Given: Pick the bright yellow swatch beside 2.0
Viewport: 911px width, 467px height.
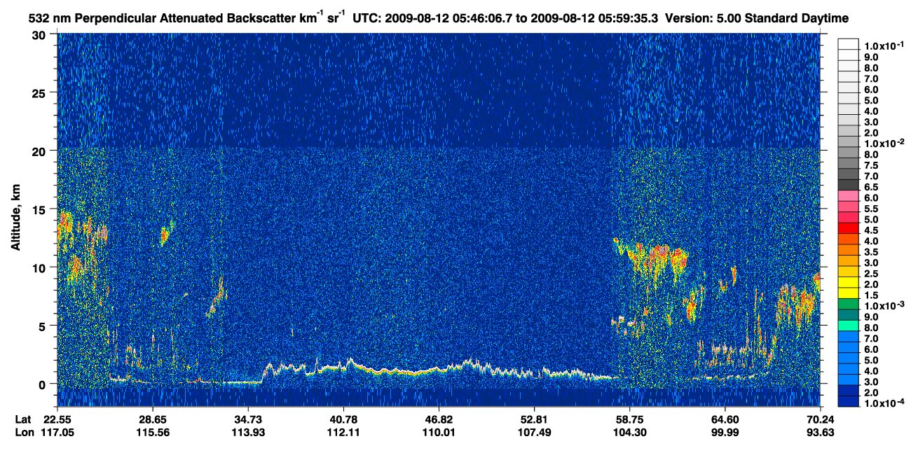Looking at the screenshot, I should pyautogui.click(x=848, y=284).
